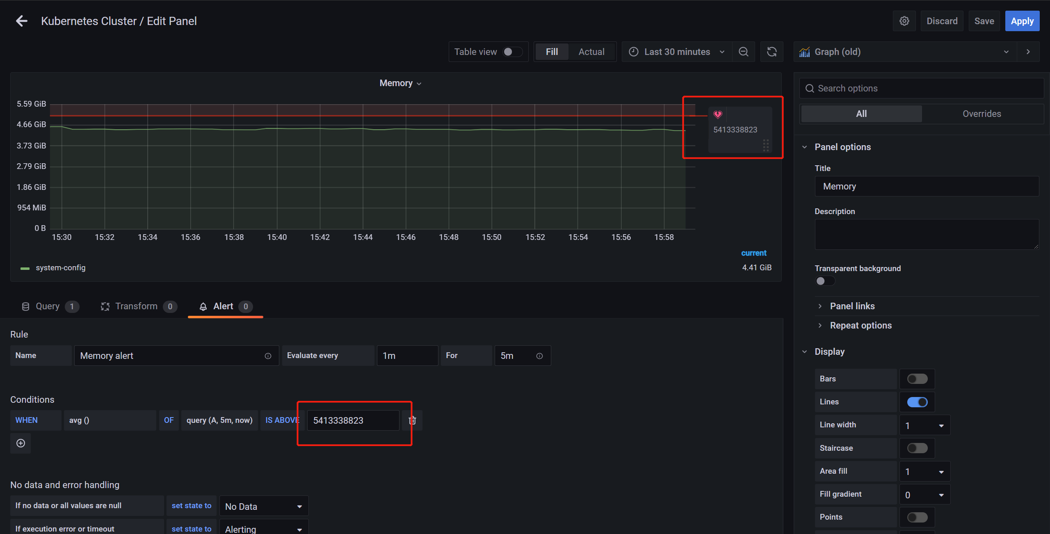Click the threshold value 5413338823 input

353,420
